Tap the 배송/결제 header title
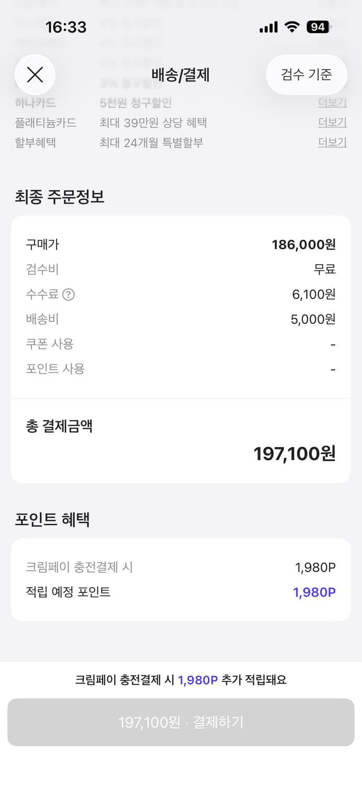 pyautogui.click(x=181, y=74)
